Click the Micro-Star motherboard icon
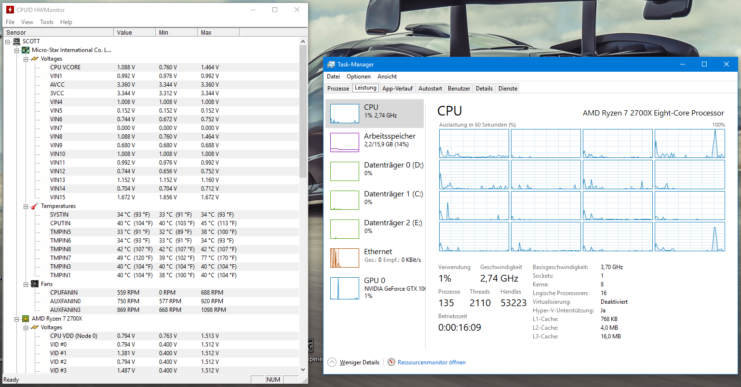 click(26, 50)
